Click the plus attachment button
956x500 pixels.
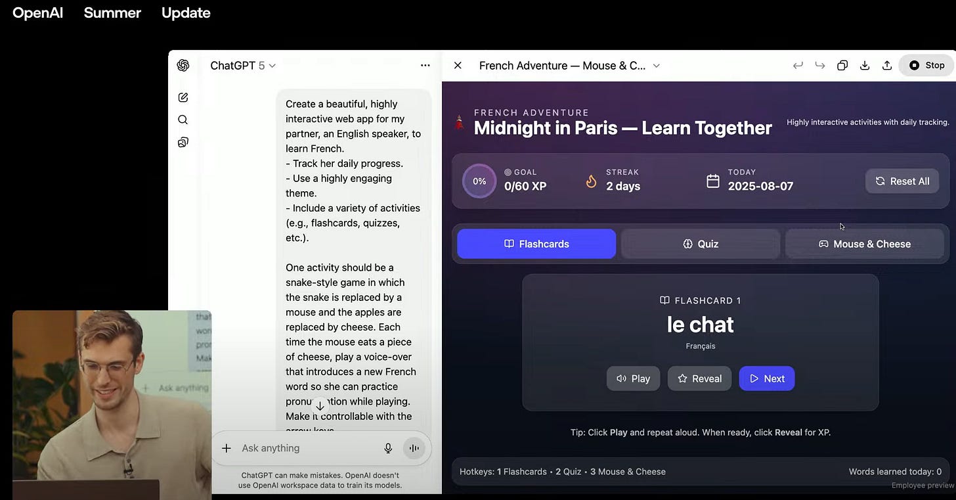click(x=227, y=448)
